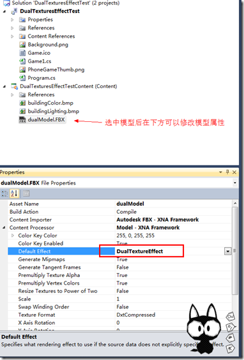The height and width of the screenshot is (360, 244).
Task: Click the Game1.cs file icon
Action: pos(22,61)
